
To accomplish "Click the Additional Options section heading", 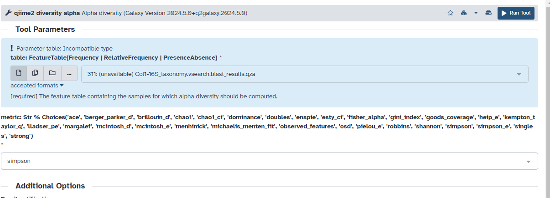I will 50,186.
